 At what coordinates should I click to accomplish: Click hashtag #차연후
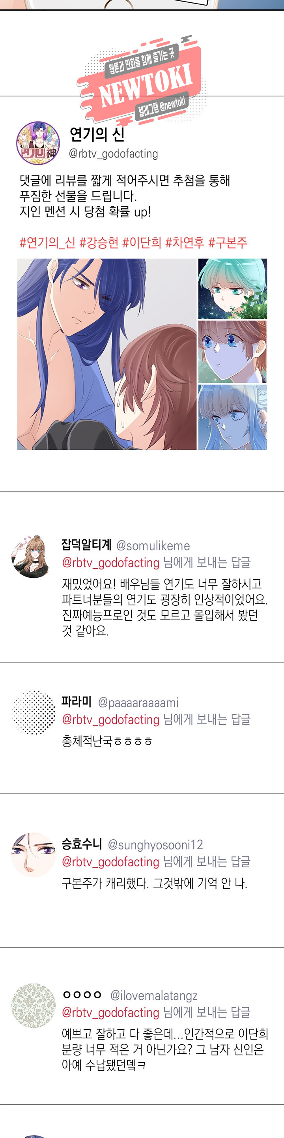[x=184, y=243]
